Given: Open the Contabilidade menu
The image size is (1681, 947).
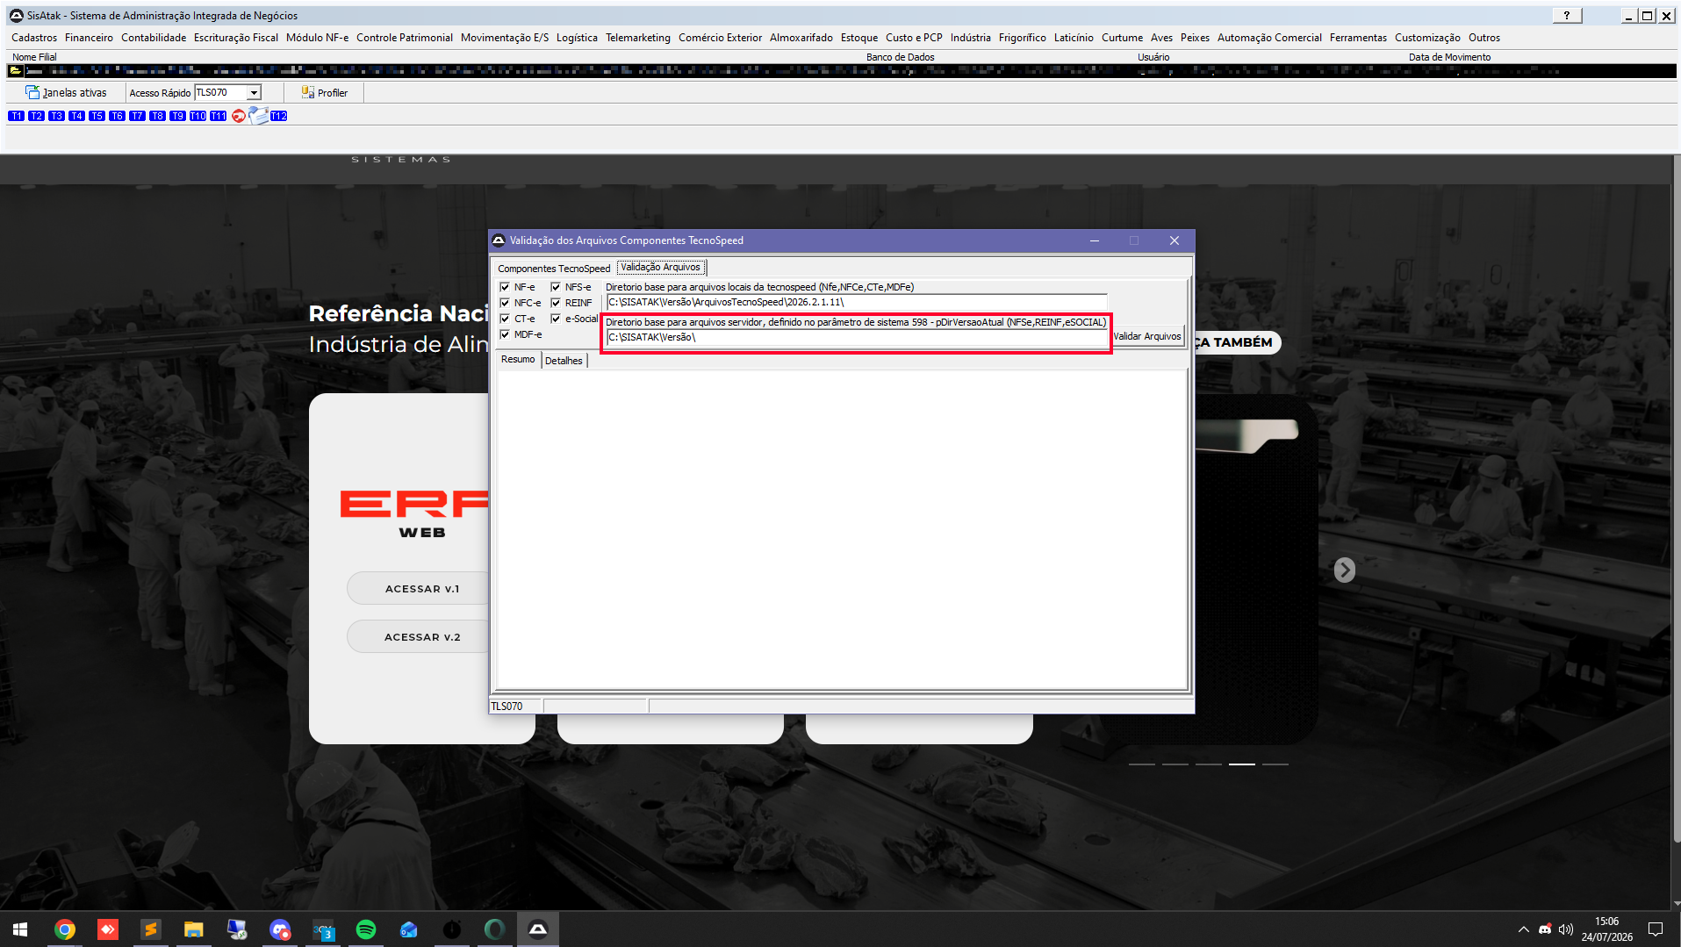Looking at the screenshot, I should pyautogui.click(x=154, y=38).
